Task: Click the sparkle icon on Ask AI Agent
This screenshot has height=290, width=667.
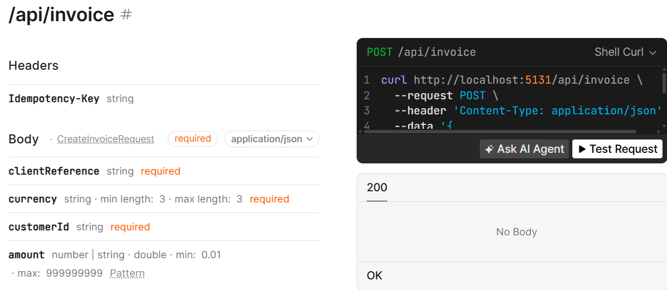Action: 489,149
